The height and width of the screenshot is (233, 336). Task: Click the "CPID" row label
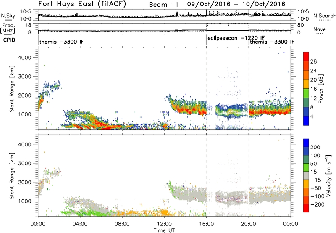tap(9, 40)
